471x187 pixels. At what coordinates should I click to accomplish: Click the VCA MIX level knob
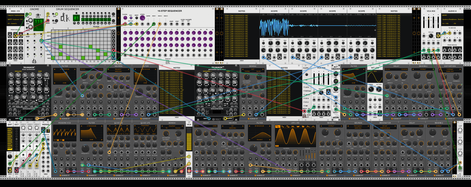pos(431,36)
